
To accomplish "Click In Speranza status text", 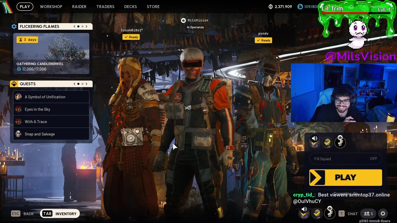I will pos(195,27).
